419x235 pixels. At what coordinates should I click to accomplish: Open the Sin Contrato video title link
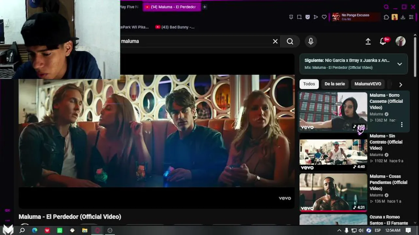pyautogui.click(x=386, y=142)
